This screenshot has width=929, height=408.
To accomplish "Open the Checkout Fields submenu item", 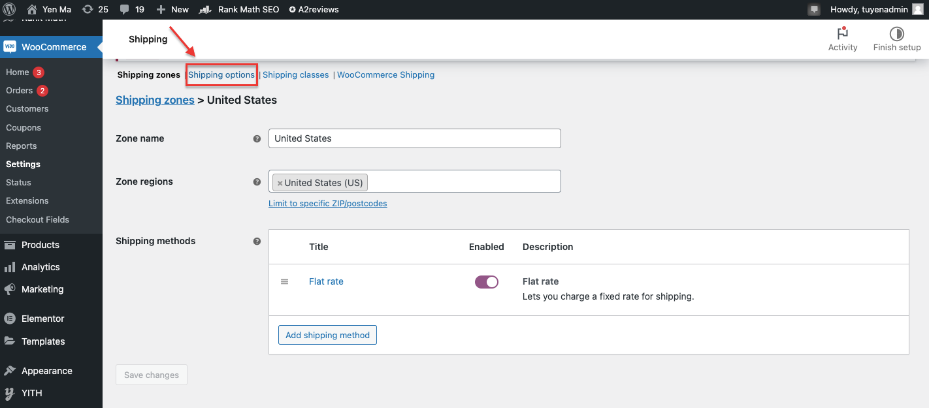I will point(37,219).
